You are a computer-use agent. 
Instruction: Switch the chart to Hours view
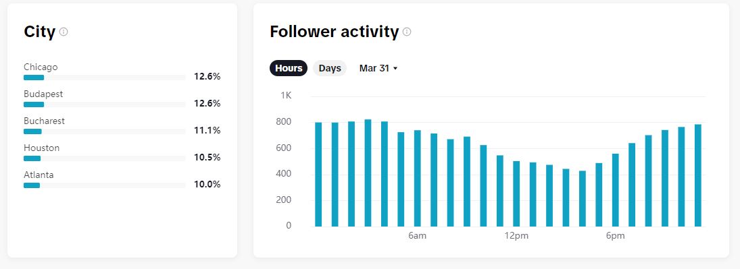coord(289,68)
